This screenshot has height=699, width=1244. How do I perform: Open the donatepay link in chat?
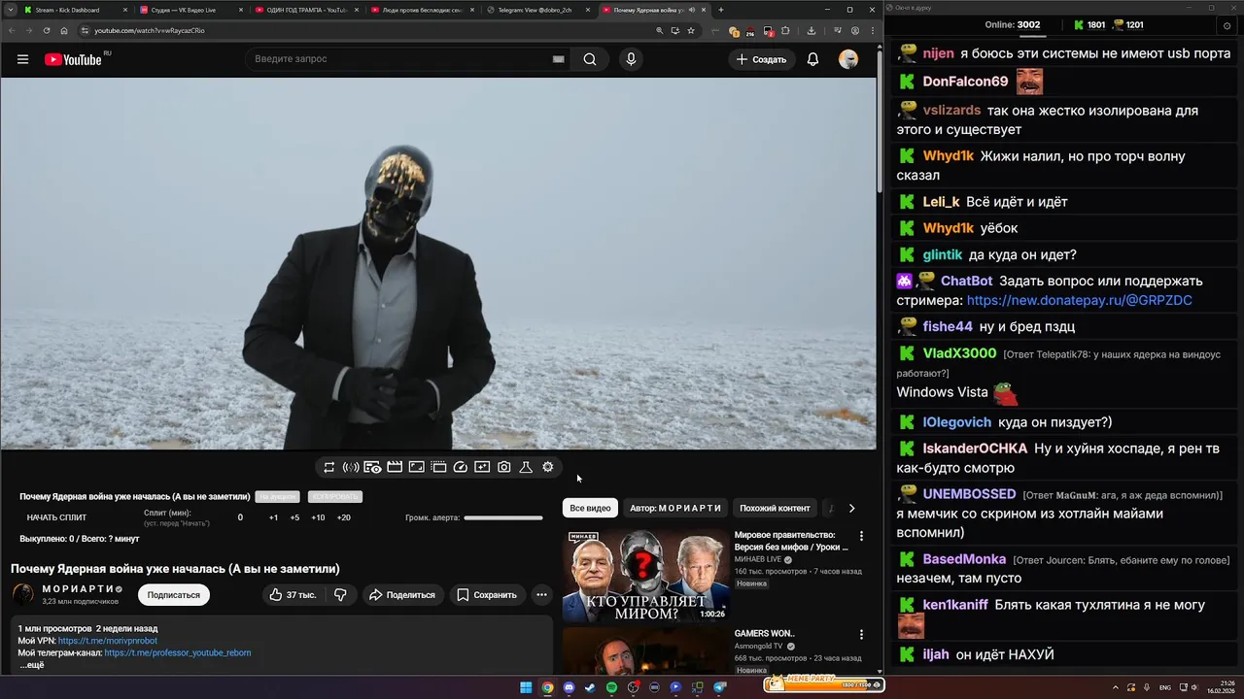click(x=1080, y=300)
